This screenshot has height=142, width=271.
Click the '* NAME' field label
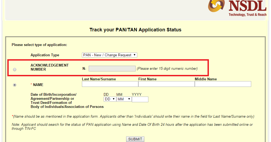[37, 85]
